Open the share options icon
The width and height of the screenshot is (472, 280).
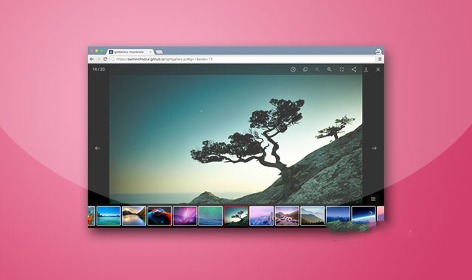(354, 69)
